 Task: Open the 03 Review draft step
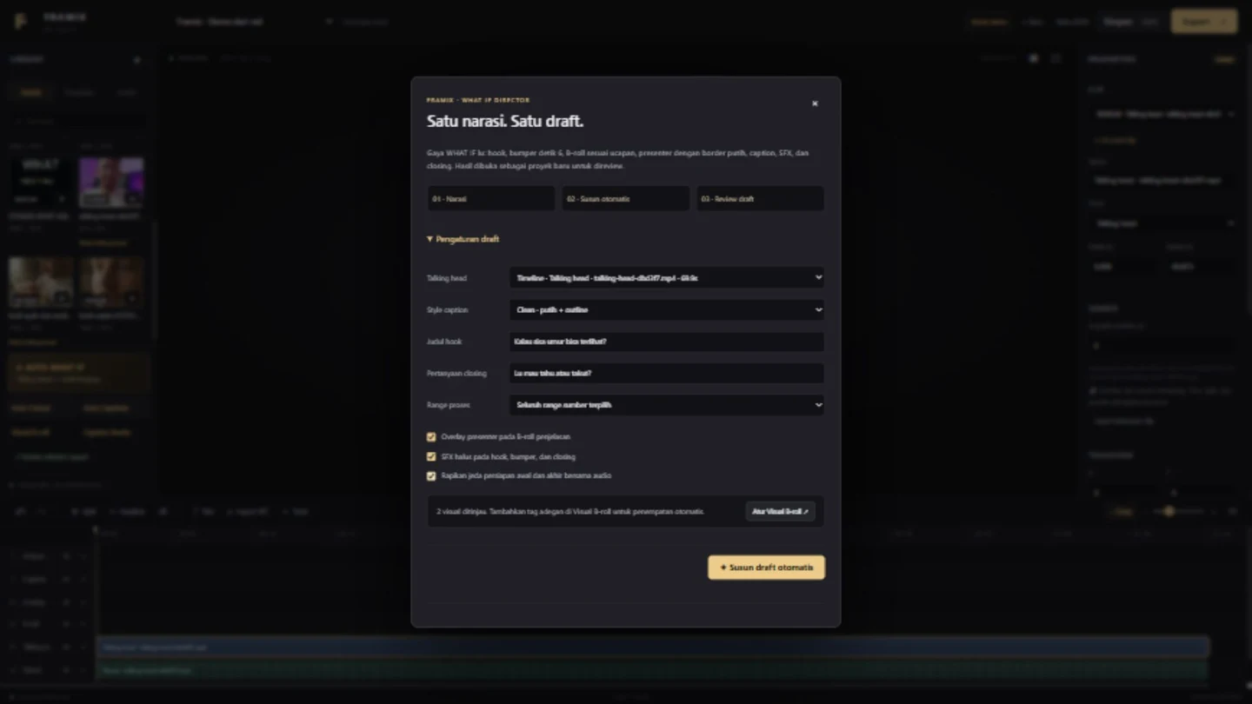760,199
